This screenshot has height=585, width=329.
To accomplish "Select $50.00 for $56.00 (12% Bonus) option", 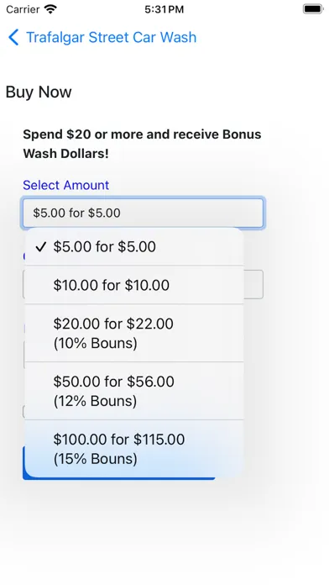I will (134, 391).
